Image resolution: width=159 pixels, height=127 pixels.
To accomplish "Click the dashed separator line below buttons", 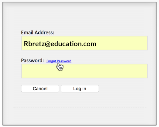I will (80, 108).
